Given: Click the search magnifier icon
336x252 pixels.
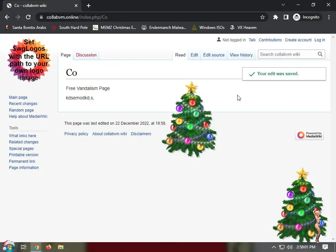Looking at the screenshot, I should coord(320,54).
